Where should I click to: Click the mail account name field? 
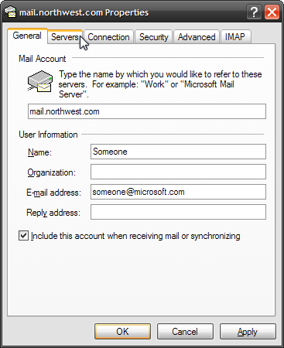click(x=147, y=111)
